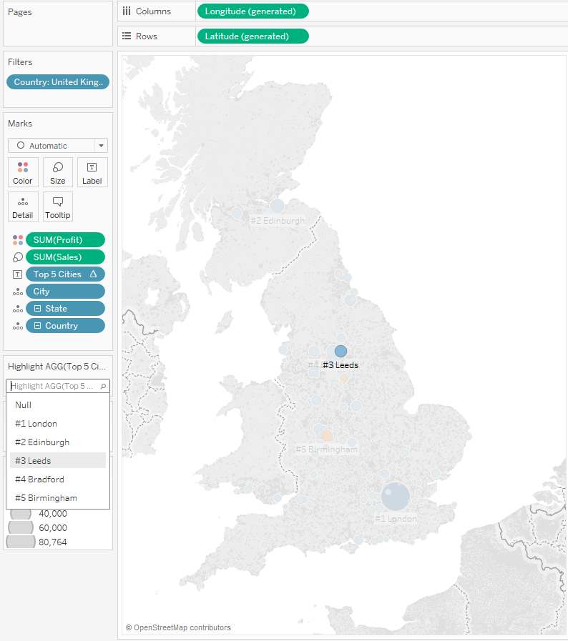This screenshot has width=568, height=641.
Task: Click inside the Highlight AGG search field
Action: 52,387
